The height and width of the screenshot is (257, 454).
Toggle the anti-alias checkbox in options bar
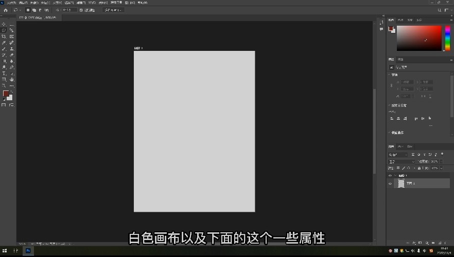coord(81,10)
